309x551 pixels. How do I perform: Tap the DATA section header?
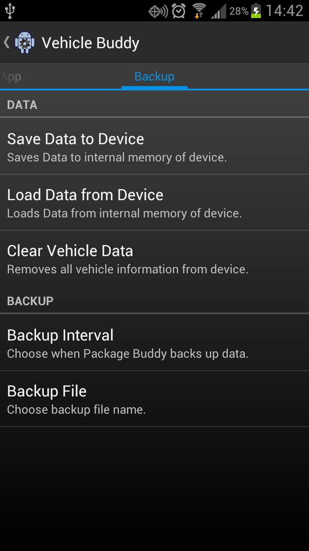click(x=22, y=105)
